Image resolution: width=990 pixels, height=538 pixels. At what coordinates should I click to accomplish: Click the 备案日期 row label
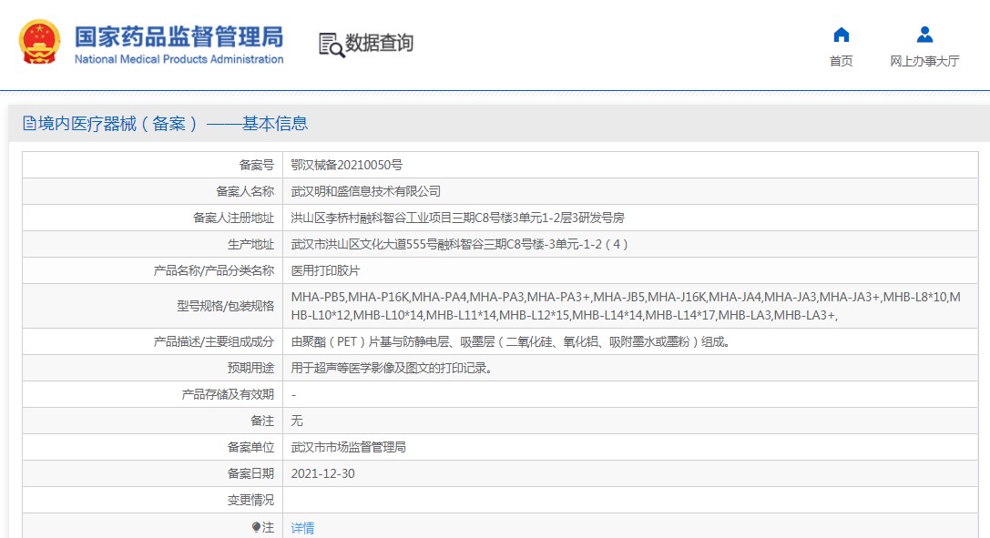click(x=250, y=473)
